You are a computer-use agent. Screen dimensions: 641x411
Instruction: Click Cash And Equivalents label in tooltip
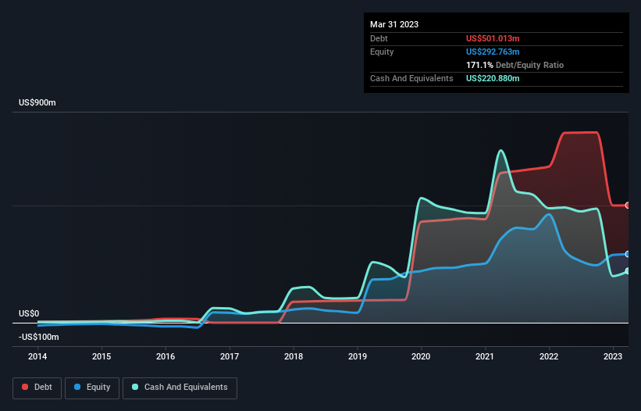click(x=411, y=78)
